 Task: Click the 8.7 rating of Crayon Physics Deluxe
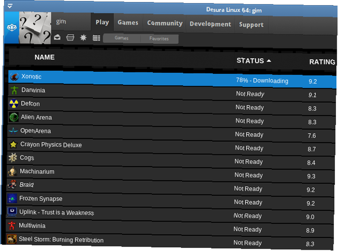(312, 149)
